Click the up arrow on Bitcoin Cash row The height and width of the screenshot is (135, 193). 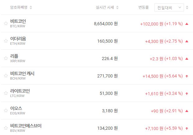coord(187,76)
